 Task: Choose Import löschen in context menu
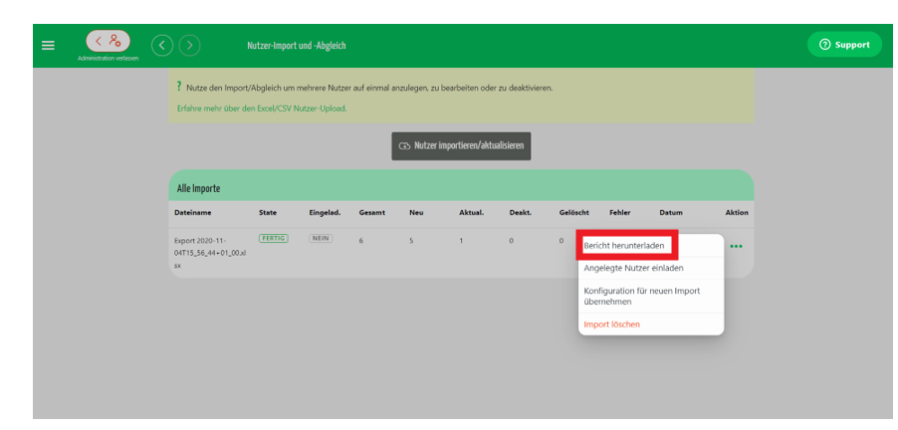(x=611, y=324)
